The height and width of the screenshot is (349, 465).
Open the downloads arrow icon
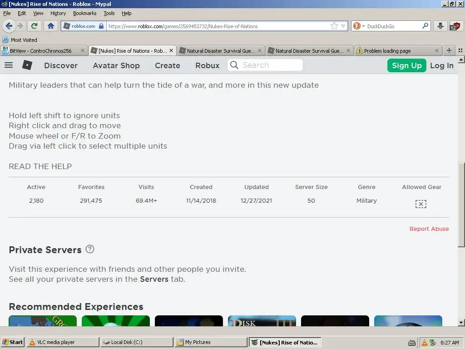[440, 26]
